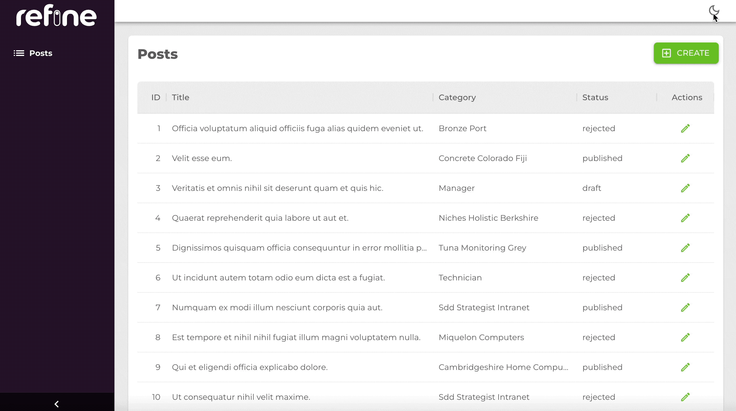
Task: Click the Status column header
Action: click(595, 97)
